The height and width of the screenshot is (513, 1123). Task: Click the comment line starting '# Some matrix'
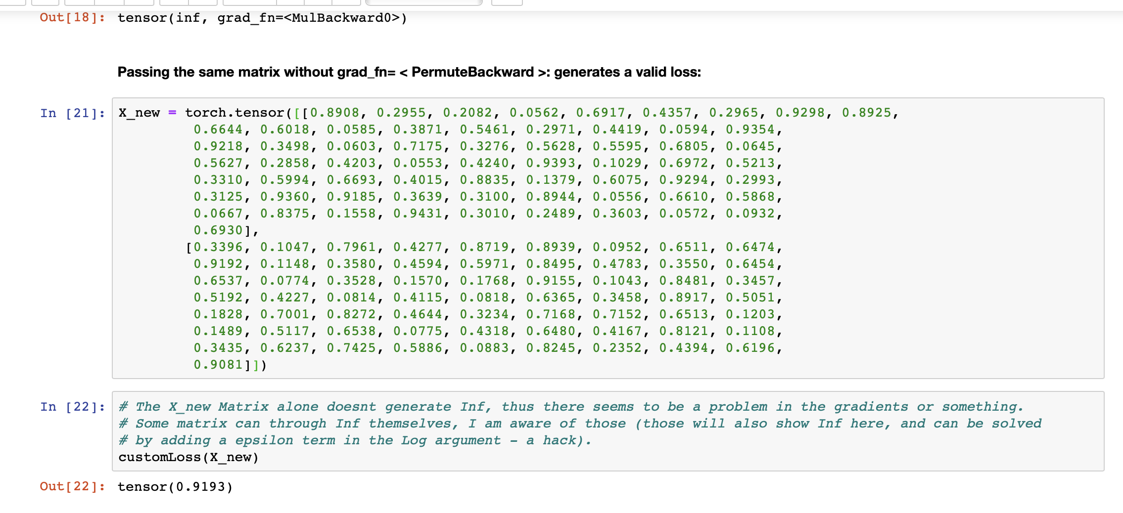click(579, 424)
